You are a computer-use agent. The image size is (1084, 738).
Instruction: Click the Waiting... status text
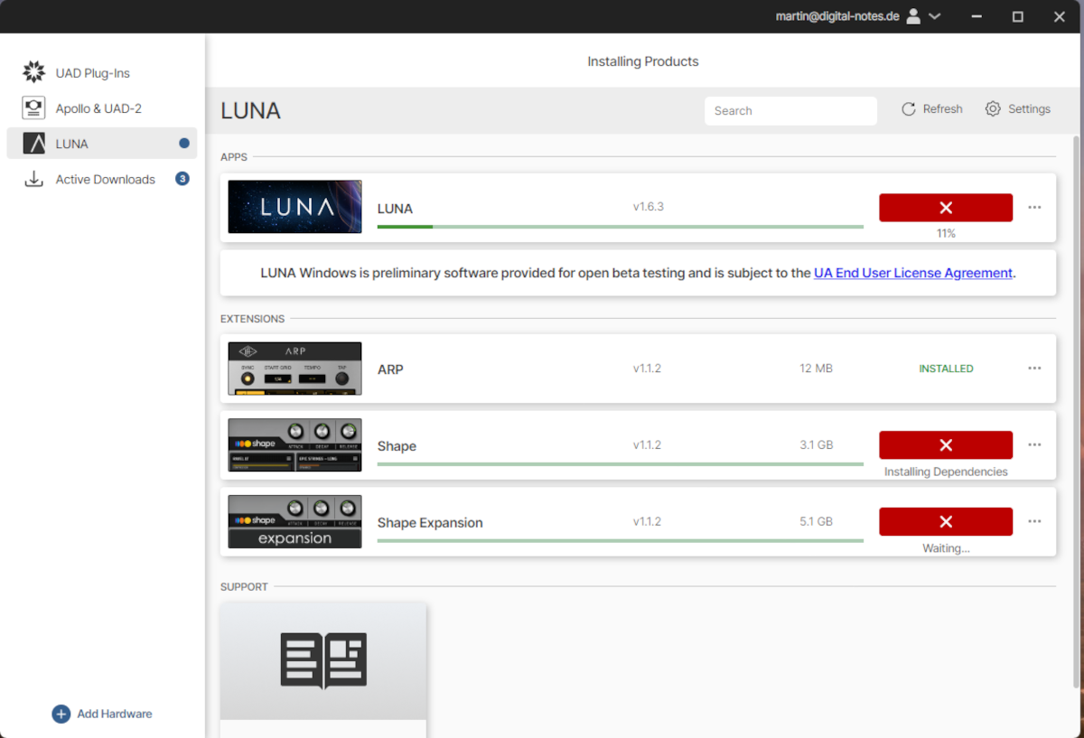tap(946, 548)
